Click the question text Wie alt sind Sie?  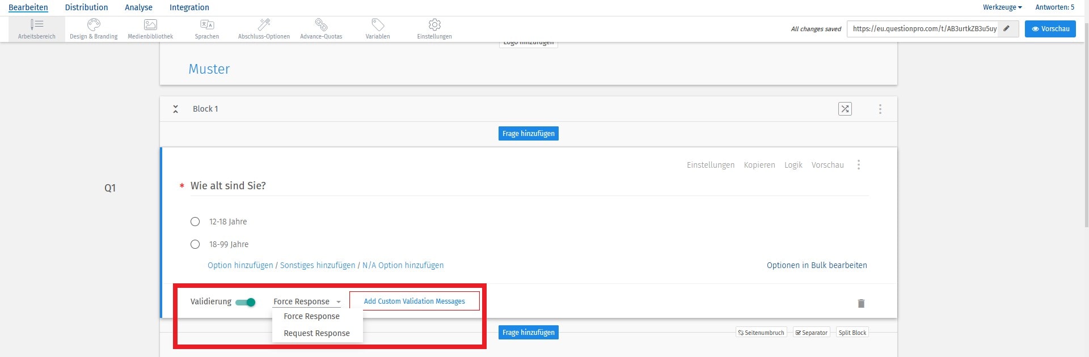pos(228,186)
